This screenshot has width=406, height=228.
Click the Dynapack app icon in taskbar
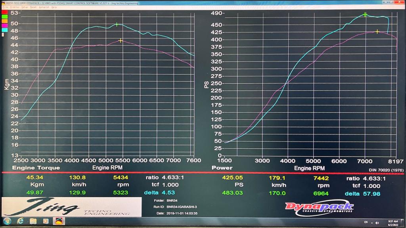(x=58, y=221)
